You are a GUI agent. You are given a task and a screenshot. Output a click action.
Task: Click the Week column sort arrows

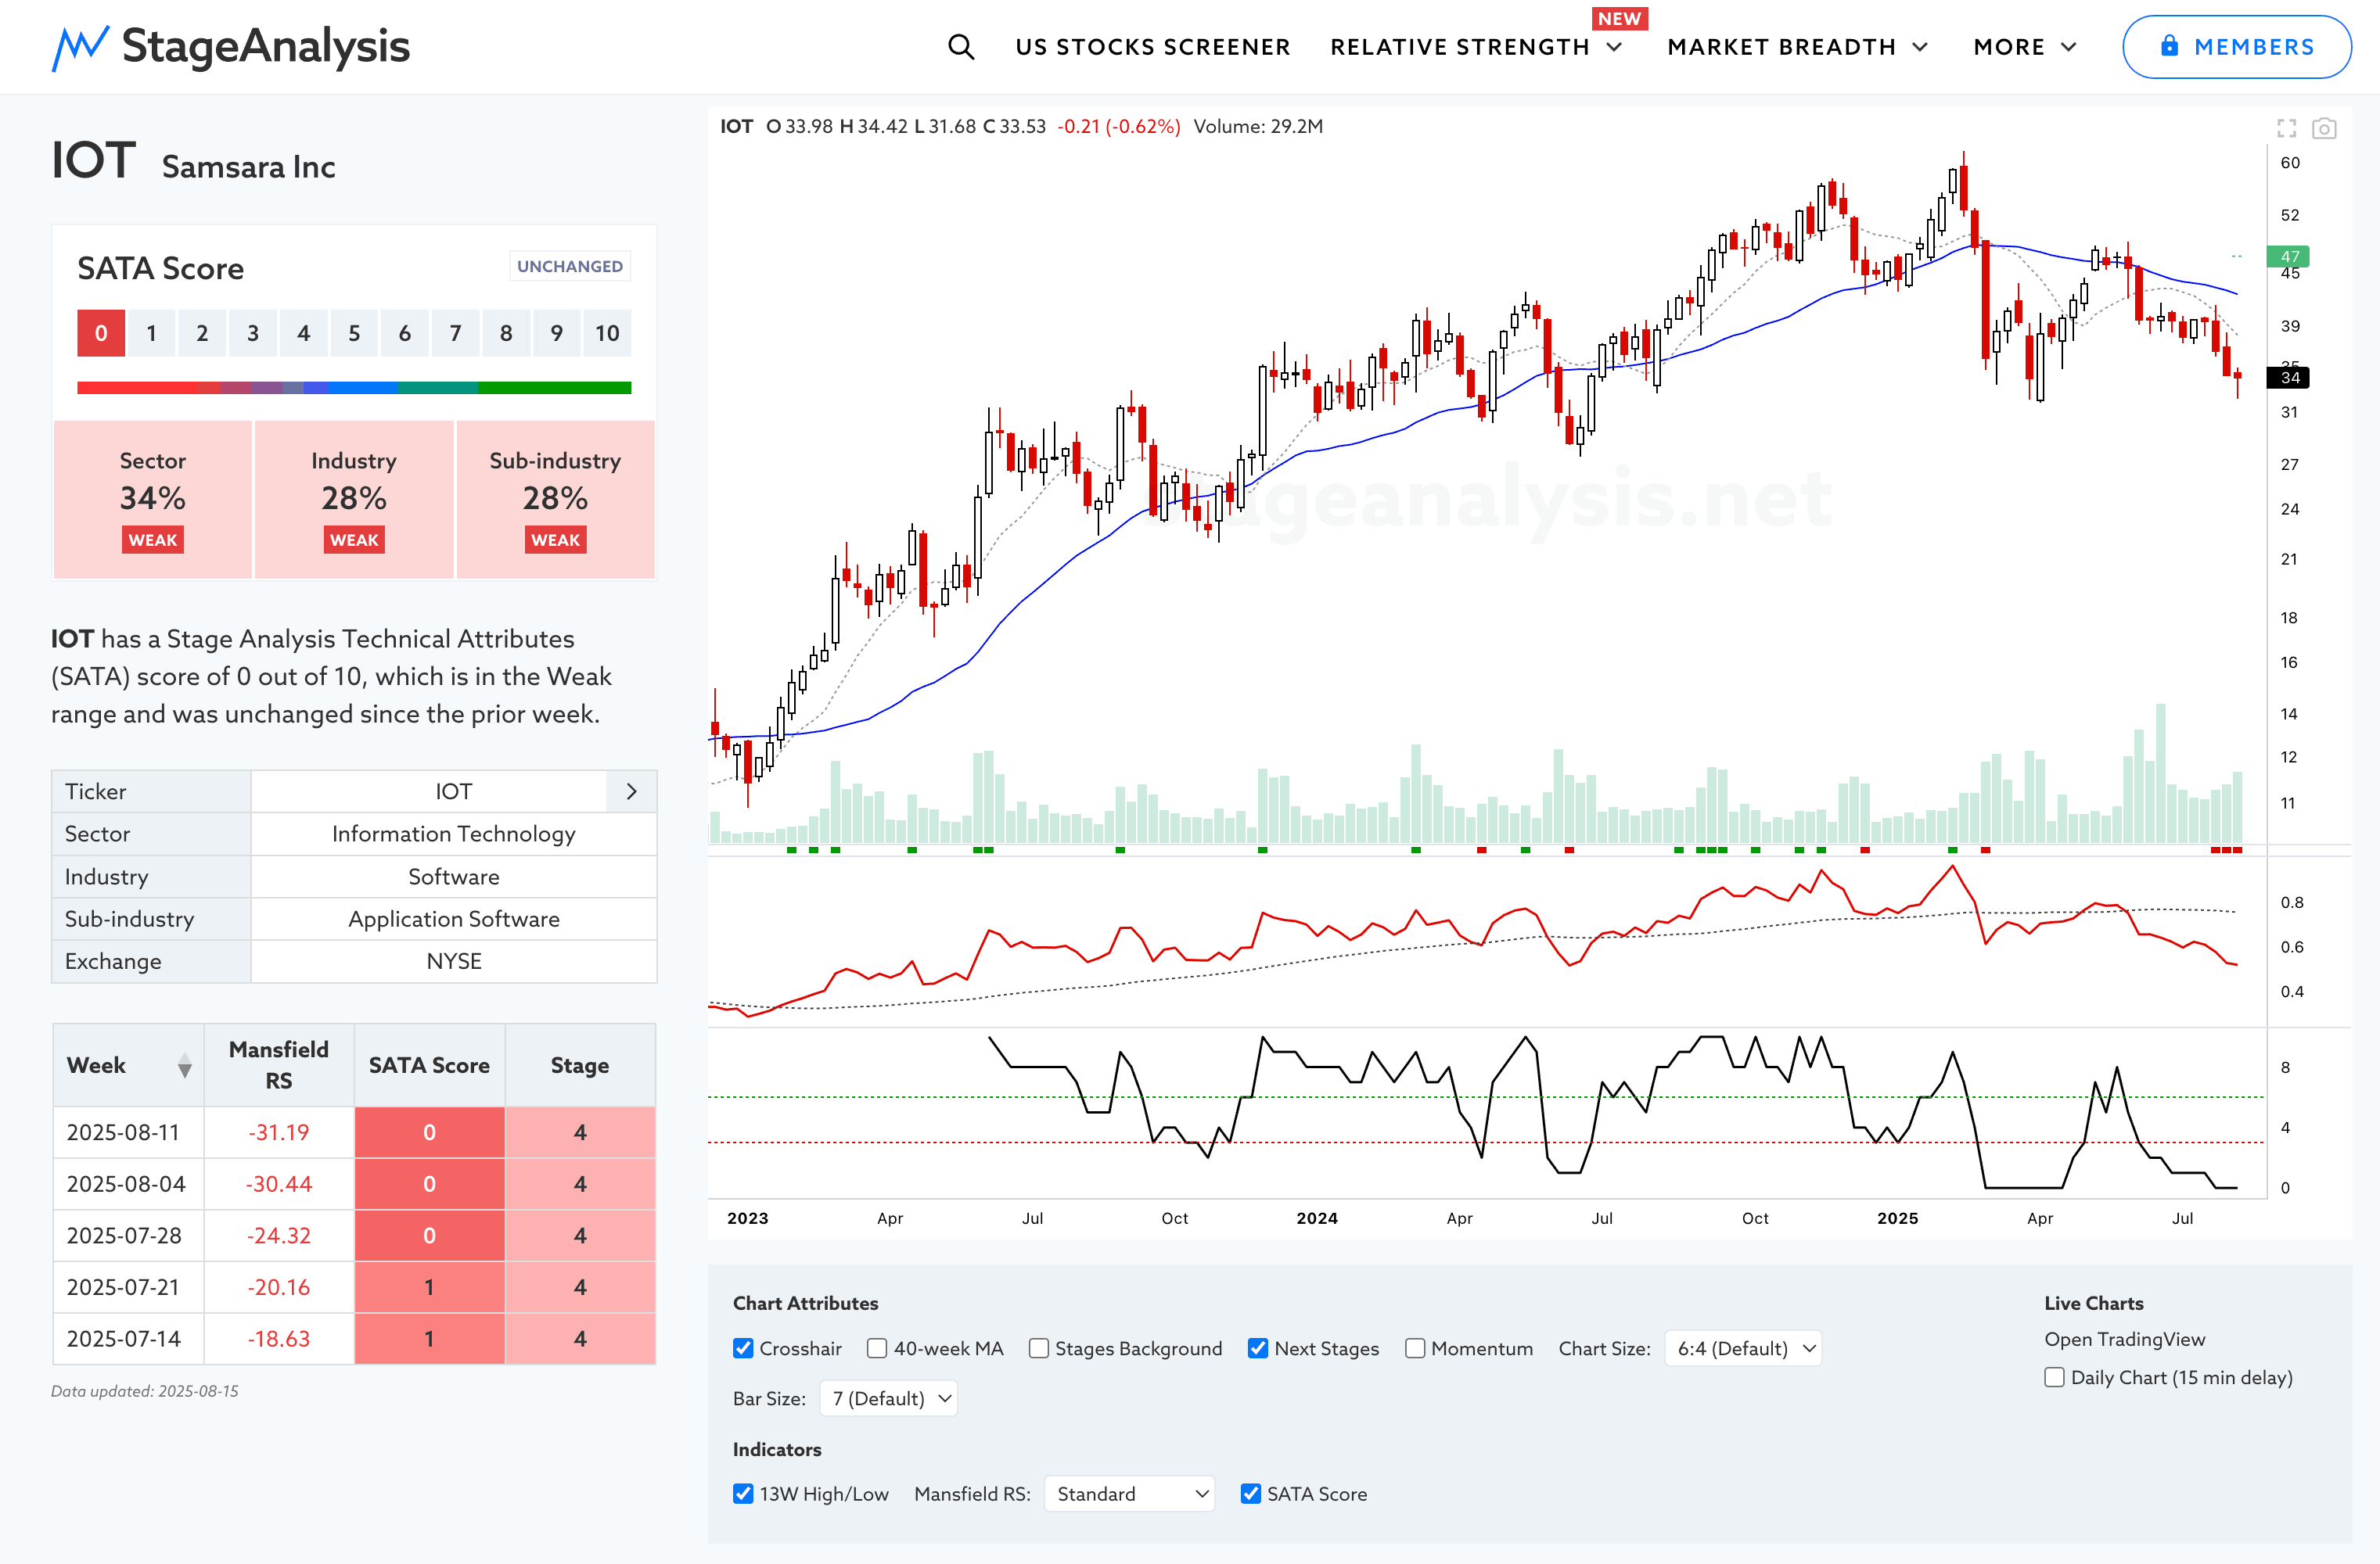(x=185, y=1065)
